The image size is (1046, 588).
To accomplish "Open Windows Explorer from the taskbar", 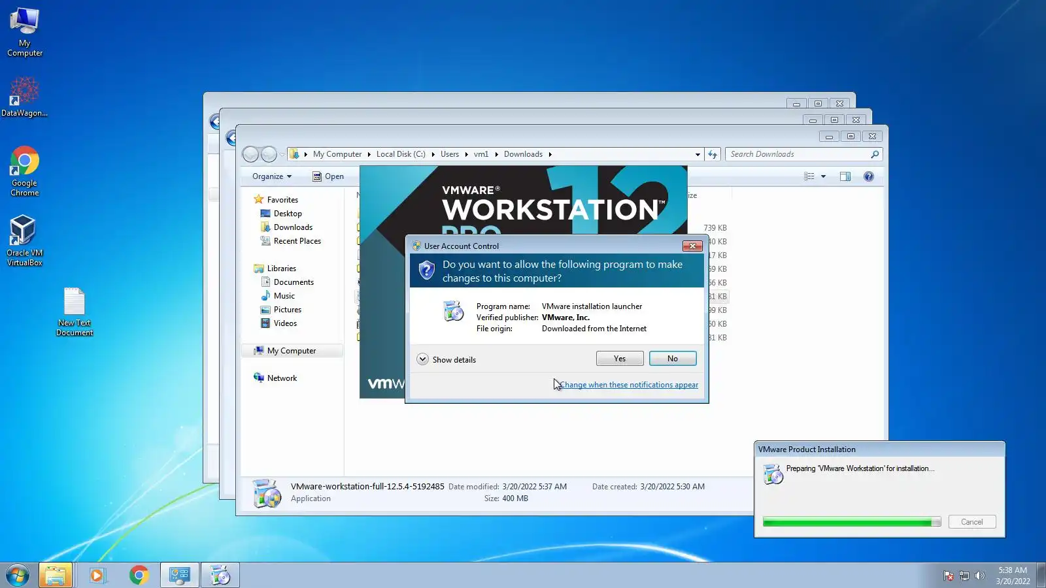I will [56, 575].
